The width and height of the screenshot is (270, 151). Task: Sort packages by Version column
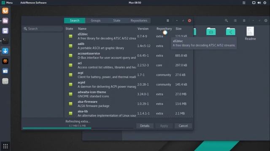(143, 29)
